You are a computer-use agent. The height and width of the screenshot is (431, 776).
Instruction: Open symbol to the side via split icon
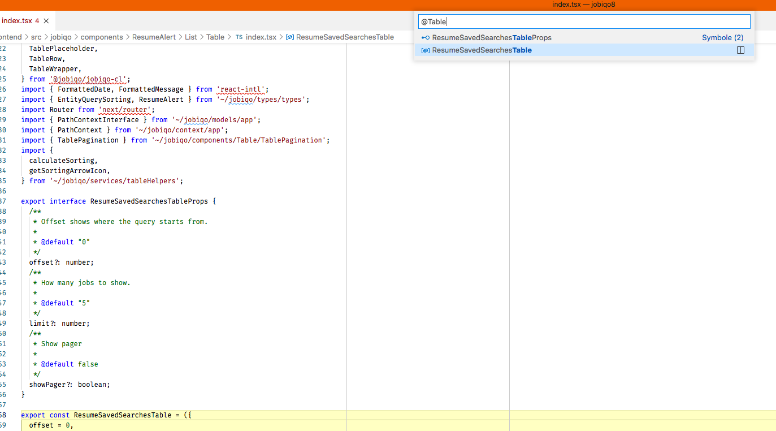[740, 50]
